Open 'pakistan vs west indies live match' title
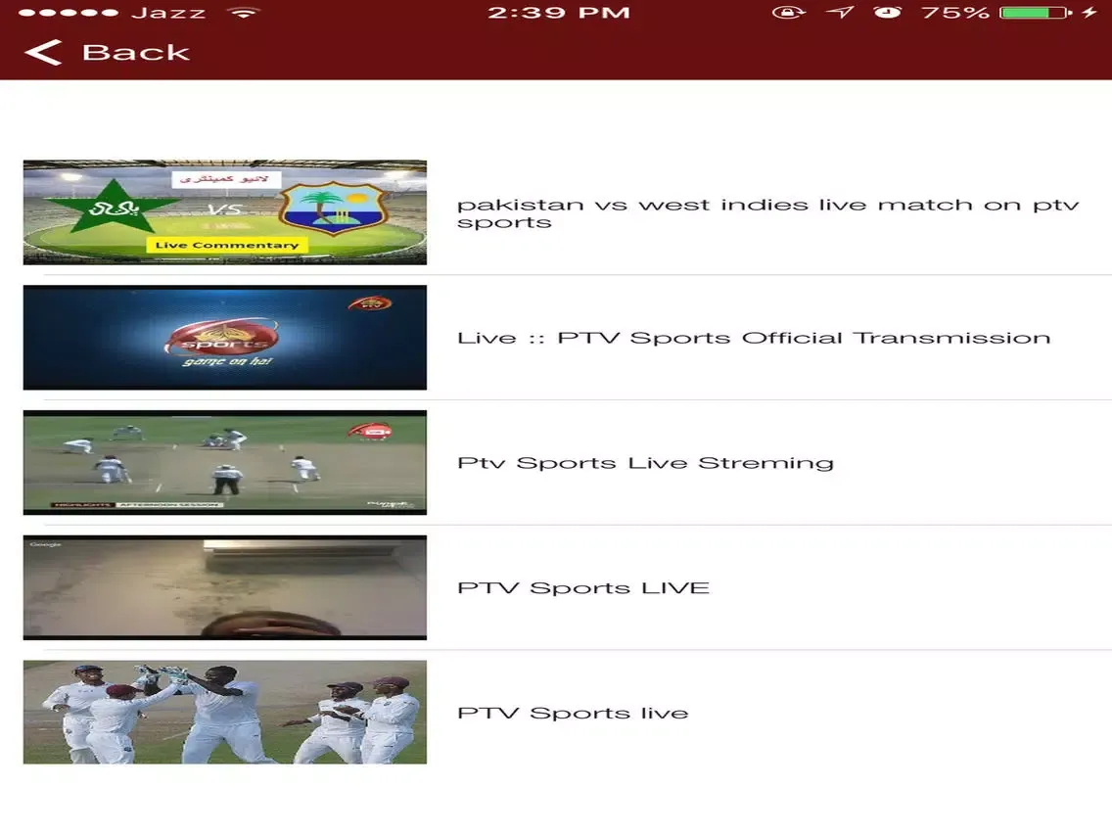 pyautogui.click(x=768, y=212)
